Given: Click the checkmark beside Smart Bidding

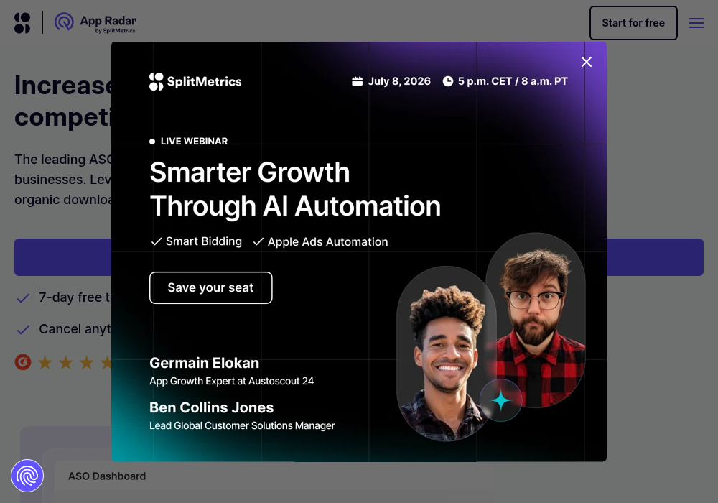Looking at the screenshot, I should tap(157, 241).
